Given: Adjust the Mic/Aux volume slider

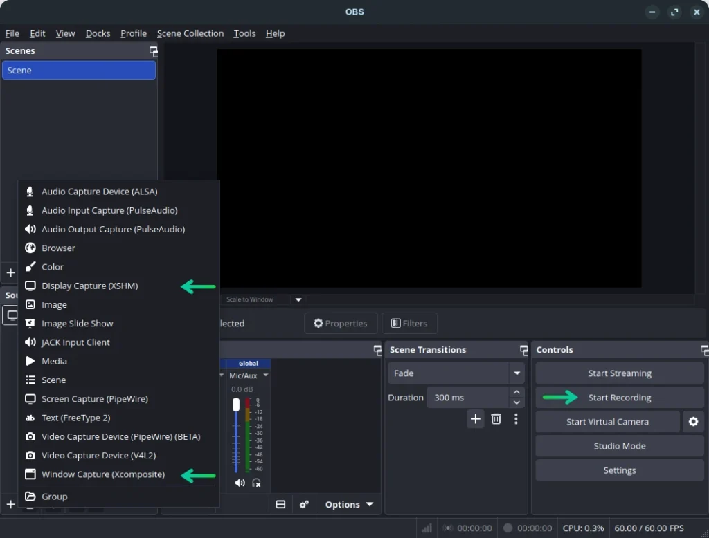Looking at the screenshot, I should click(x=236, y=405).
